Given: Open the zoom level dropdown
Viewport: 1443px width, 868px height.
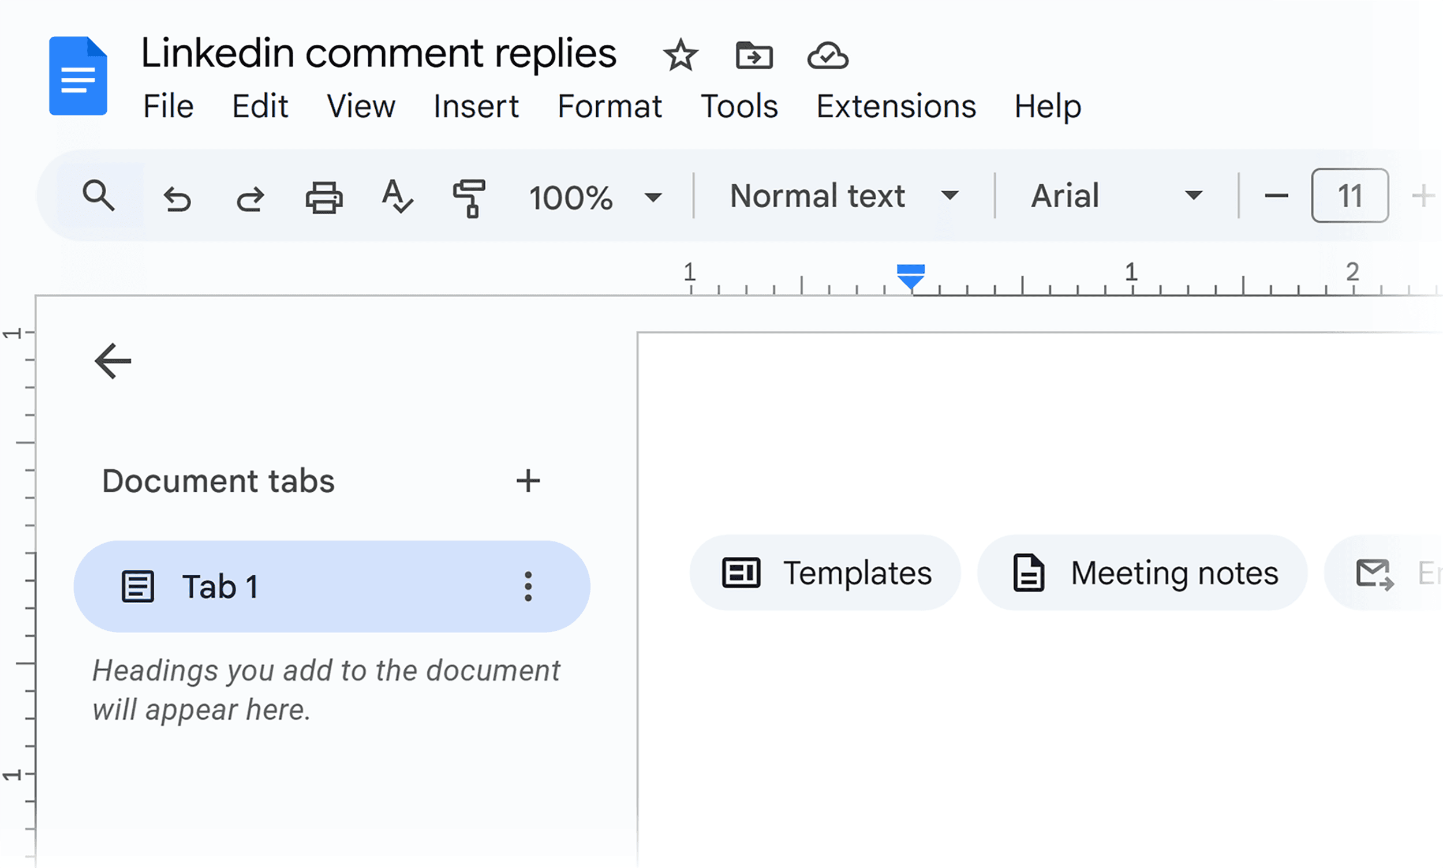Looking at the screenshot, I should pyautogui.click(x=592, y=197).
